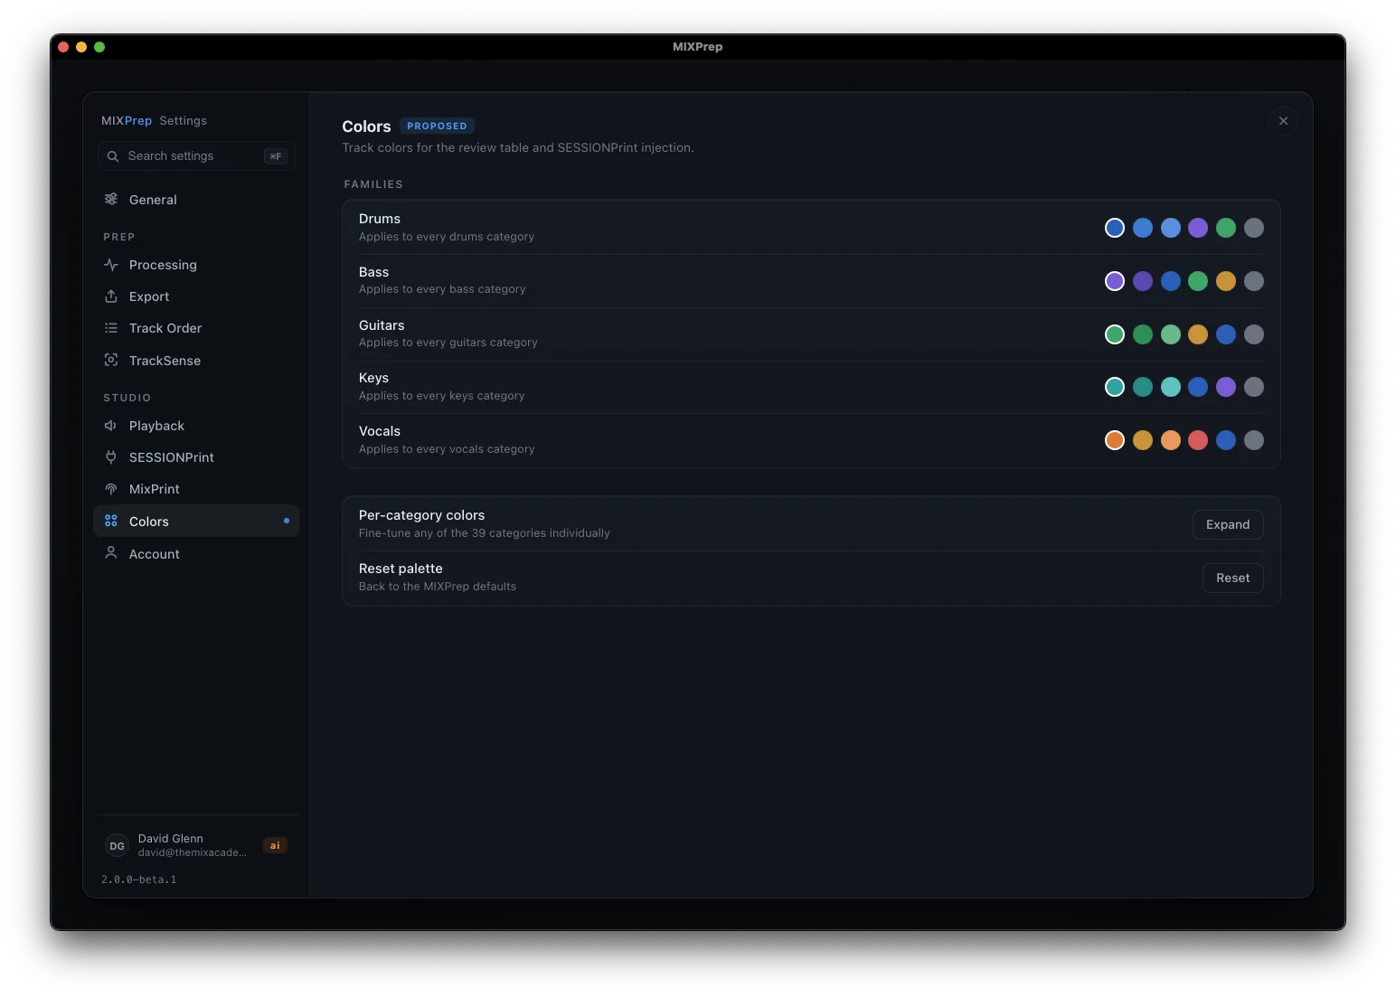Pick second Vocals swatch, amber
This screenshot has width=1396, height=997.
[x=1143, y=440]
